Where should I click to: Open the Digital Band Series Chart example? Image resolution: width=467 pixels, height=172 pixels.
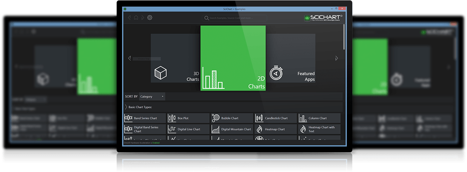(x=144, y=129)
